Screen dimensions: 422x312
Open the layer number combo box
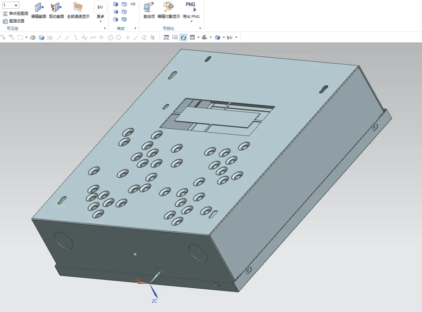(16, 5)
